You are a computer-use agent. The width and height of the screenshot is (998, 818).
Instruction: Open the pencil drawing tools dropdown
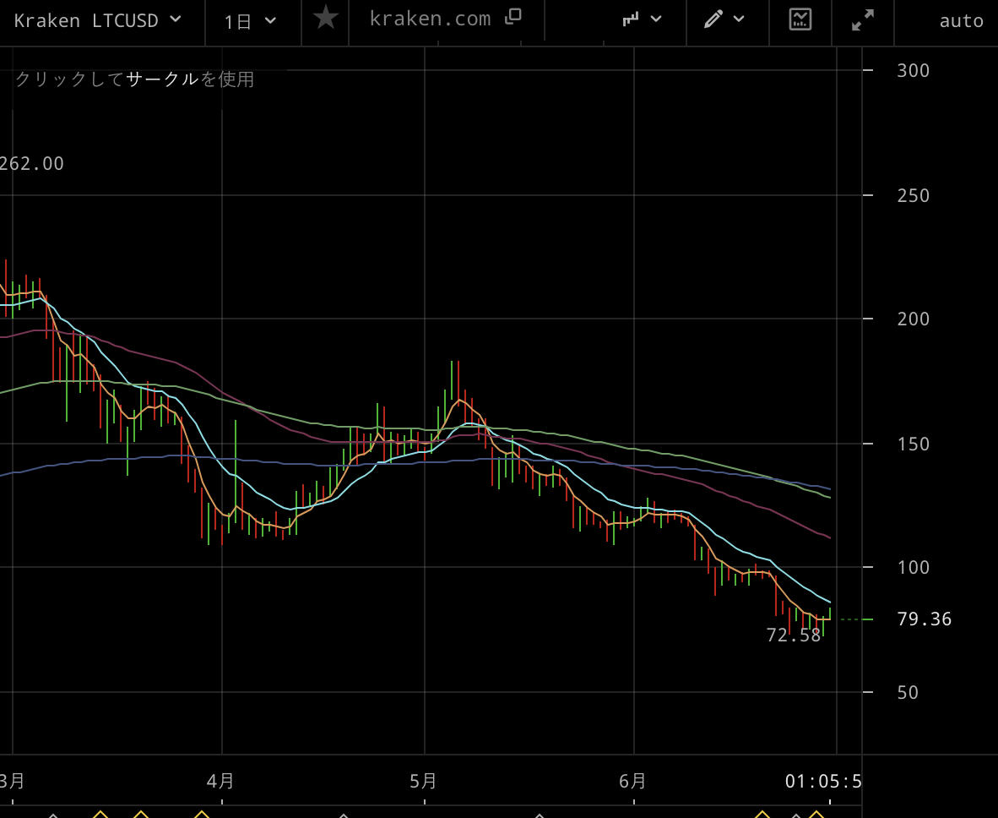[724, 19]
